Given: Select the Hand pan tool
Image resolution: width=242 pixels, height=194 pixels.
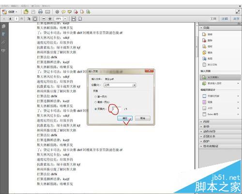Looking at the screenshot, I should (x=35, y=19).
